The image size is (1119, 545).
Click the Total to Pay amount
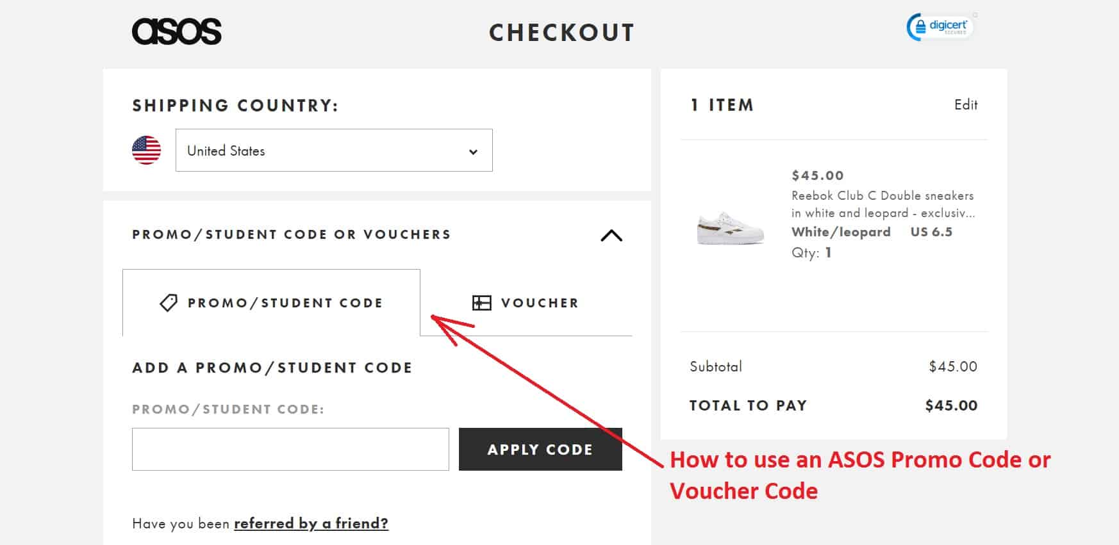pos(951,405)
